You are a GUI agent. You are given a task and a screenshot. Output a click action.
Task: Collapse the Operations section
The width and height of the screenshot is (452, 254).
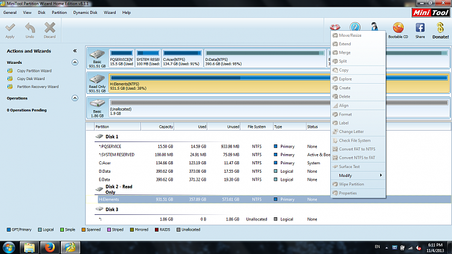[x=75, y=98]
